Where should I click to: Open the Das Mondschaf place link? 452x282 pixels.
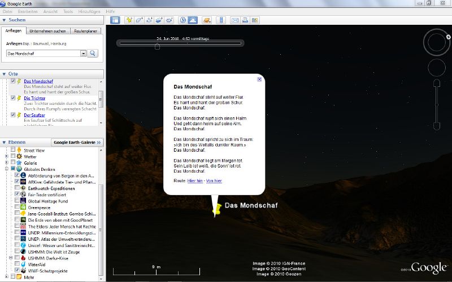click(38, 81)
